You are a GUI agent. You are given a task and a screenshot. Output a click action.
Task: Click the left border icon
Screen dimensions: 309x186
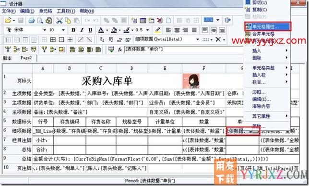[8, 40]
